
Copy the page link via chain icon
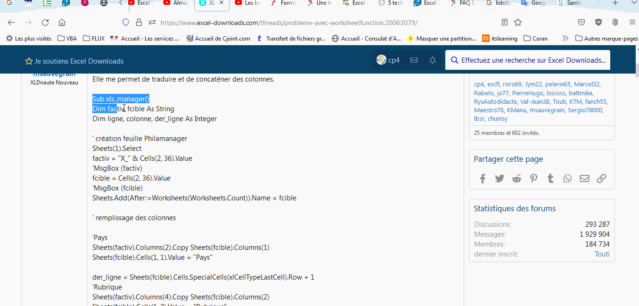click(x=601, y=178)
